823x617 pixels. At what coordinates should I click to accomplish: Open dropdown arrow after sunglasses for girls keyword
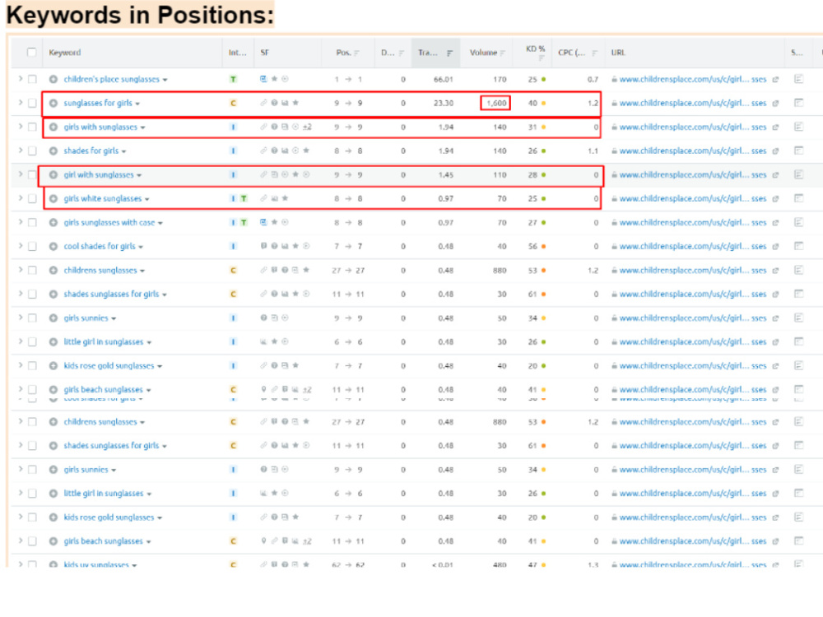137,104
